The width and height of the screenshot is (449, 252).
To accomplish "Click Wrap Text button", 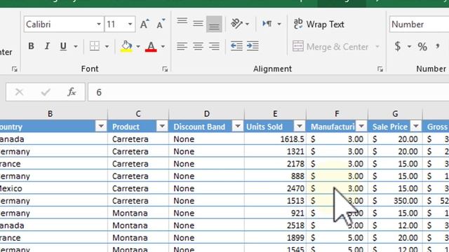I will point(319,24).
